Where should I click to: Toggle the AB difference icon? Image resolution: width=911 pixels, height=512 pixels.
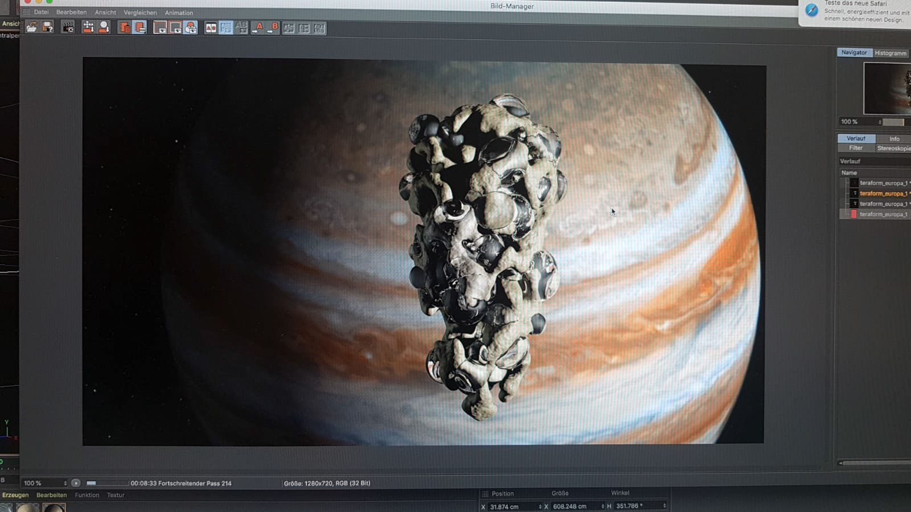pyautogui.click(x=241, y=27)
